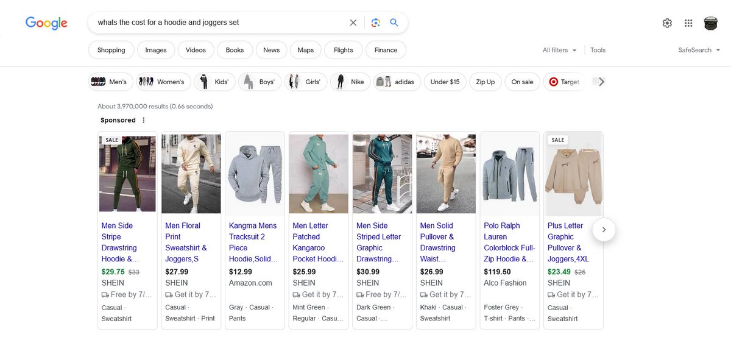Select the Girls' filter chip
Image resolution: width=731 pixels, height=340 pixels.
pos(305,82)
